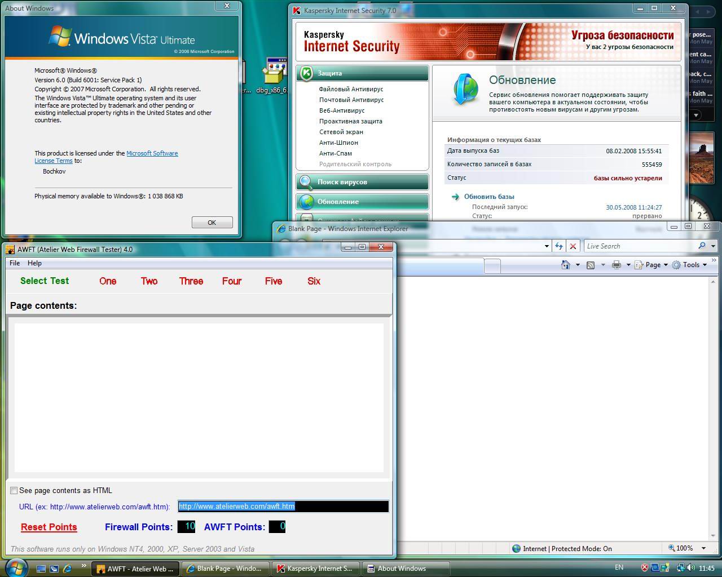Click Show Desktop in Quick Launch

(x=41, y=569)
